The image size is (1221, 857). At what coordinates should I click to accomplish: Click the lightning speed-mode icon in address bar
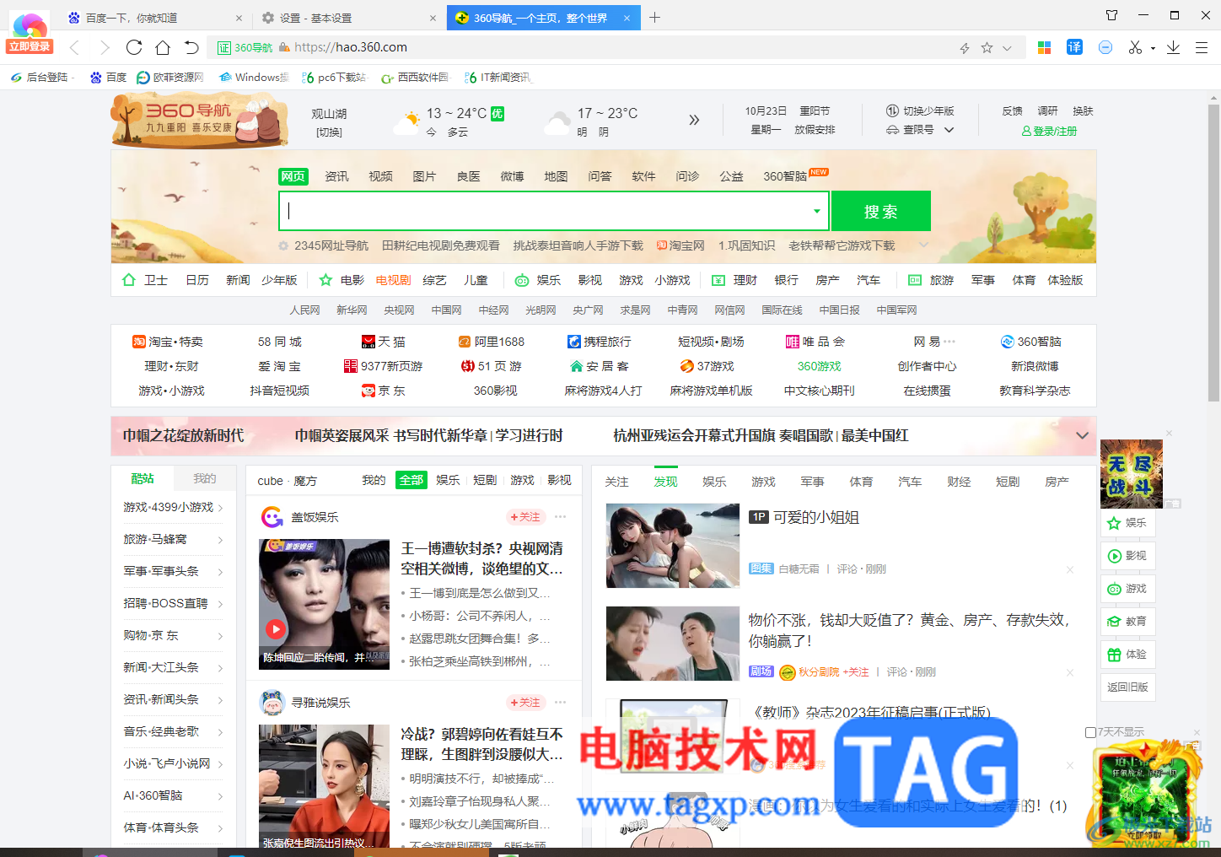(965, 48)
